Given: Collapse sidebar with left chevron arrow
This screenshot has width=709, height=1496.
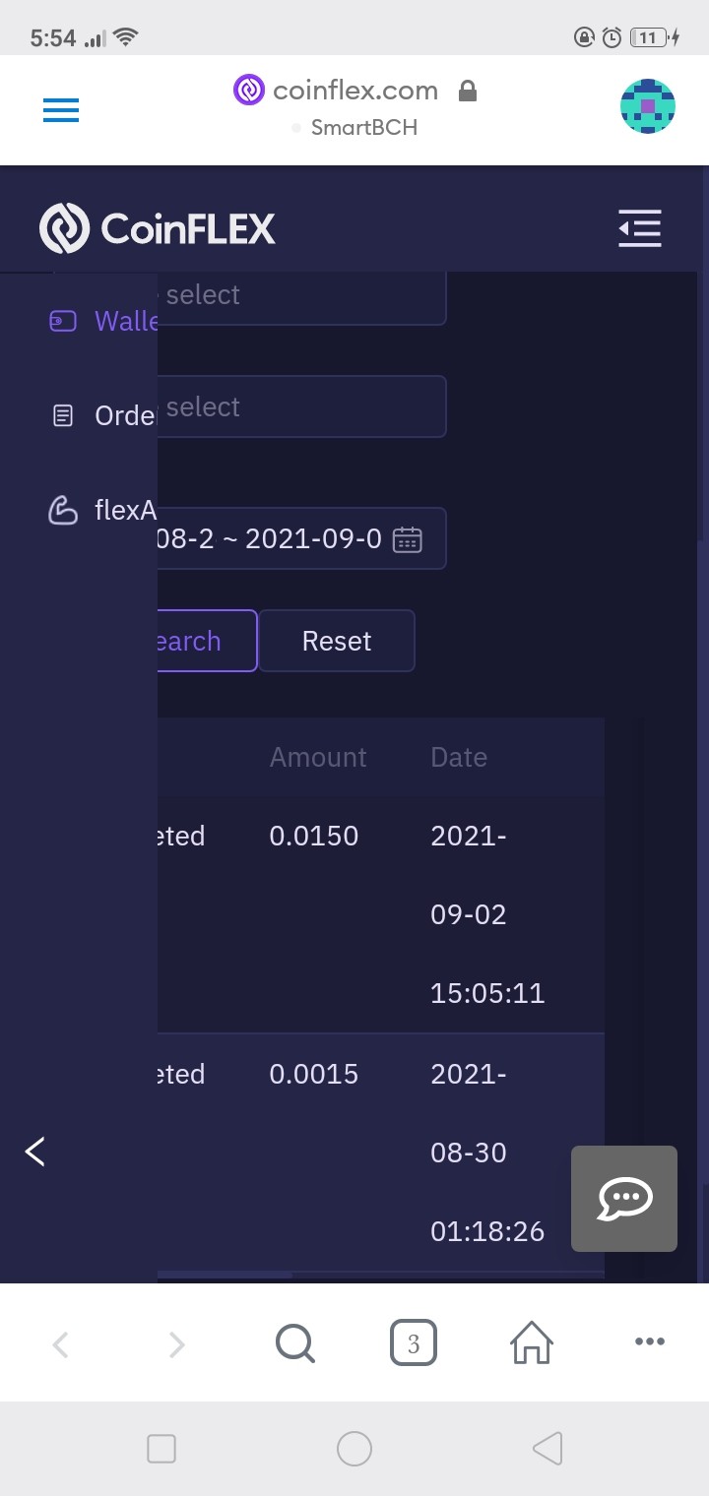Looking at the screenshot, I should [35, 1151].
